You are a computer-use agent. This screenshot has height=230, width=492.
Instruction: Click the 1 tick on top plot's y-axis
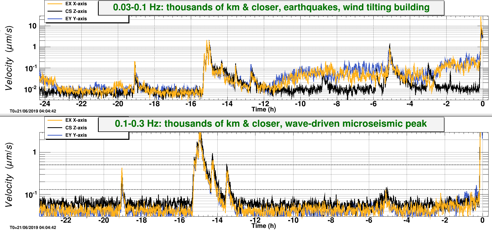click(x=35, y=47)
